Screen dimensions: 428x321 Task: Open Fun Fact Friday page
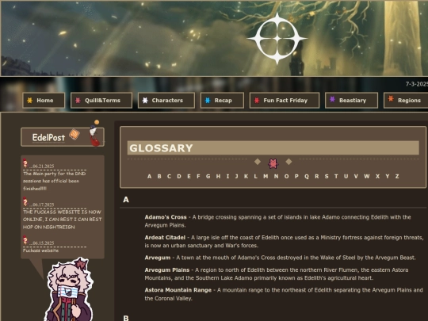click(285, 101)
